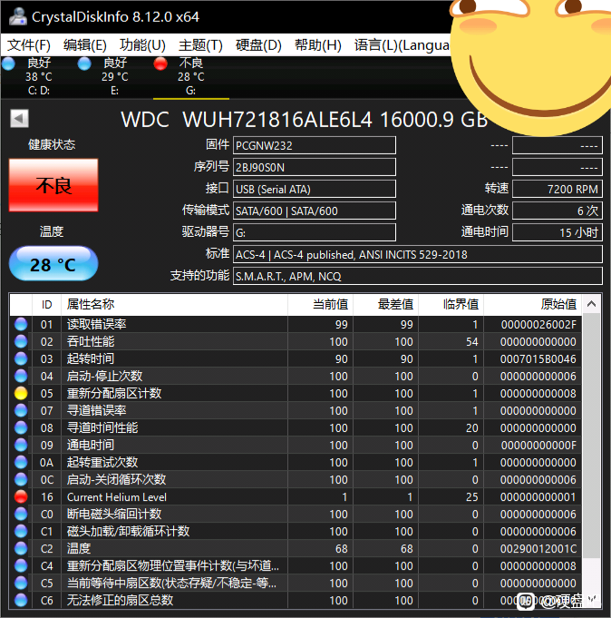Open the 硬盘(D) menu

point(258,45)
